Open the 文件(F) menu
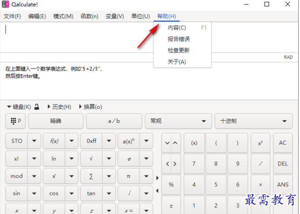 pos(12,16)
